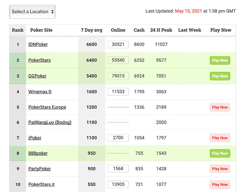
Task: Click the 7 day average 1200 value
Action: point(92,107)
